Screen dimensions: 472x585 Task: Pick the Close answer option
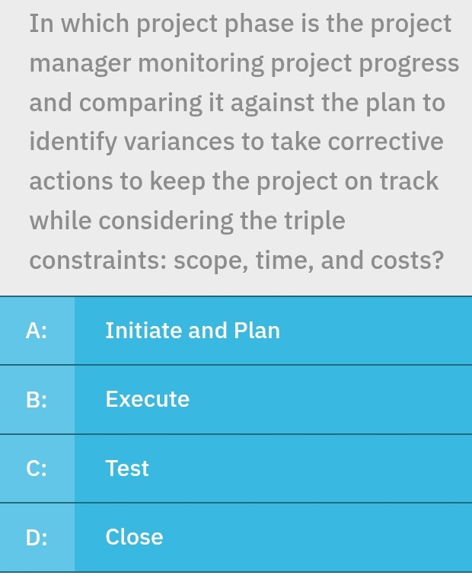point(135,537)
